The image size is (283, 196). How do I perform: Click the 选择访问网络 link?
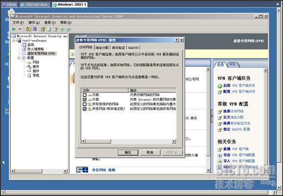click(x=234, y=111)
